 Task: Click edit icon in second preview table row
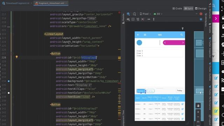(x=183, y=109)
